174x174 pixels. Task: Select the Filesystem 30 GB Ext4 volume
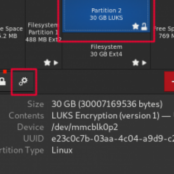pyautogui.click(x=106, y=51)
